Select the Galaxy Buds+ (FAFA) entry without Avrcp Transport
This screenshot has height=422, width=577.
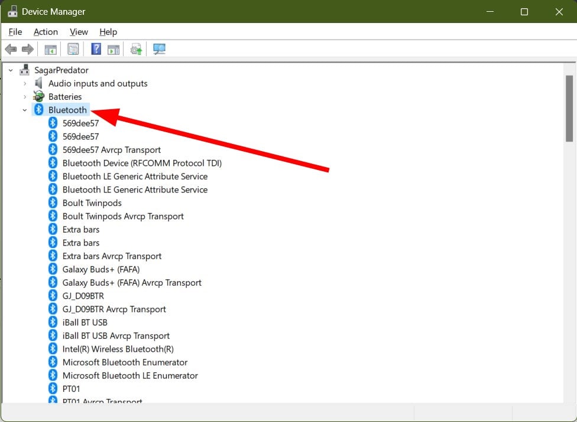click(101, 269)
